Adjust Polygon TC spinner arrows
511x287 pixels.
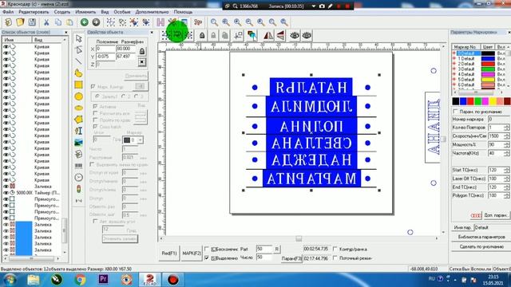[x=506, y=195]
